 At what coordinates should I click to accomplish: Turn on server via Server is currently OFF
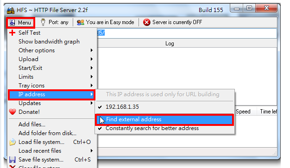(172, 22)
